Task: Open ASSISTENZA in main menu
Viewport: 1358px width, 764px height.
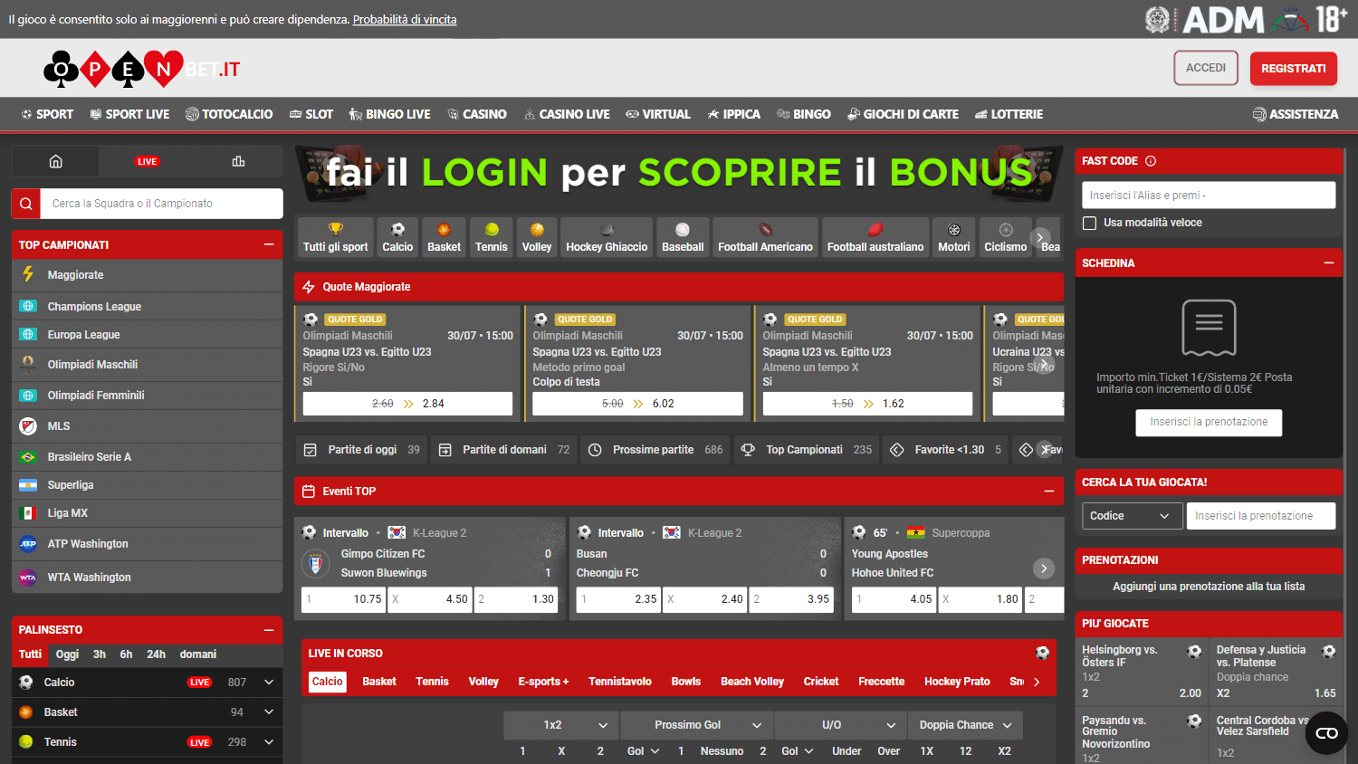Action: (1296, 114)
